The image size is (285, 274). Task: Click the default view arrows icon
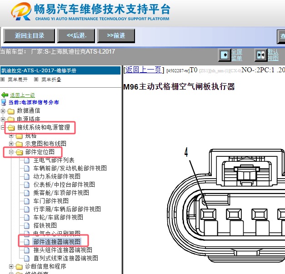coord(261,55)
